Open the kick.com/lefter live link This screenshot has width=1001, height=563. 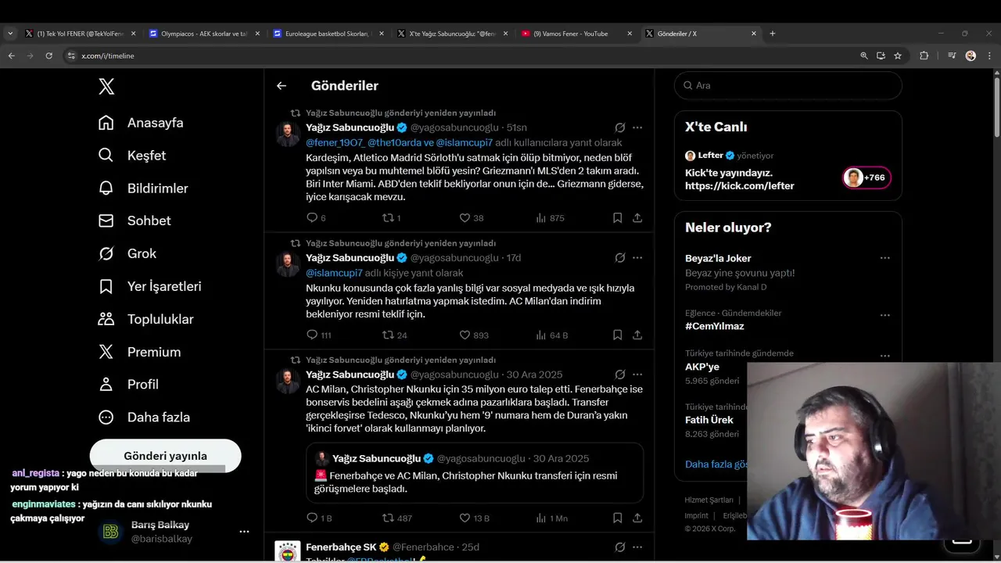740,186
